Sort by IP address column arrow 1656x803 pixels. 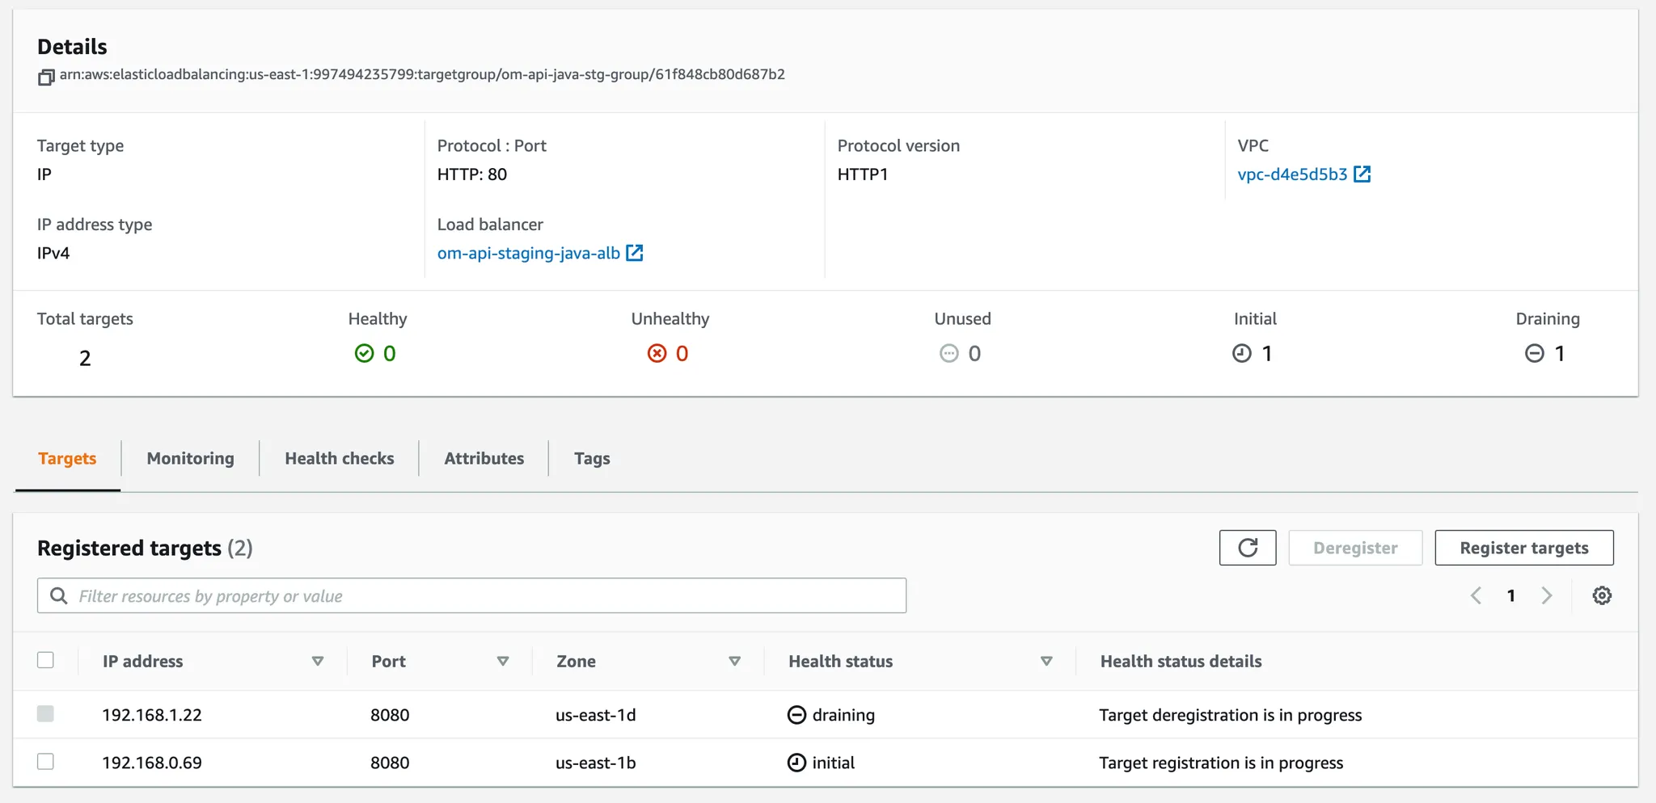[x=318, y=661]
